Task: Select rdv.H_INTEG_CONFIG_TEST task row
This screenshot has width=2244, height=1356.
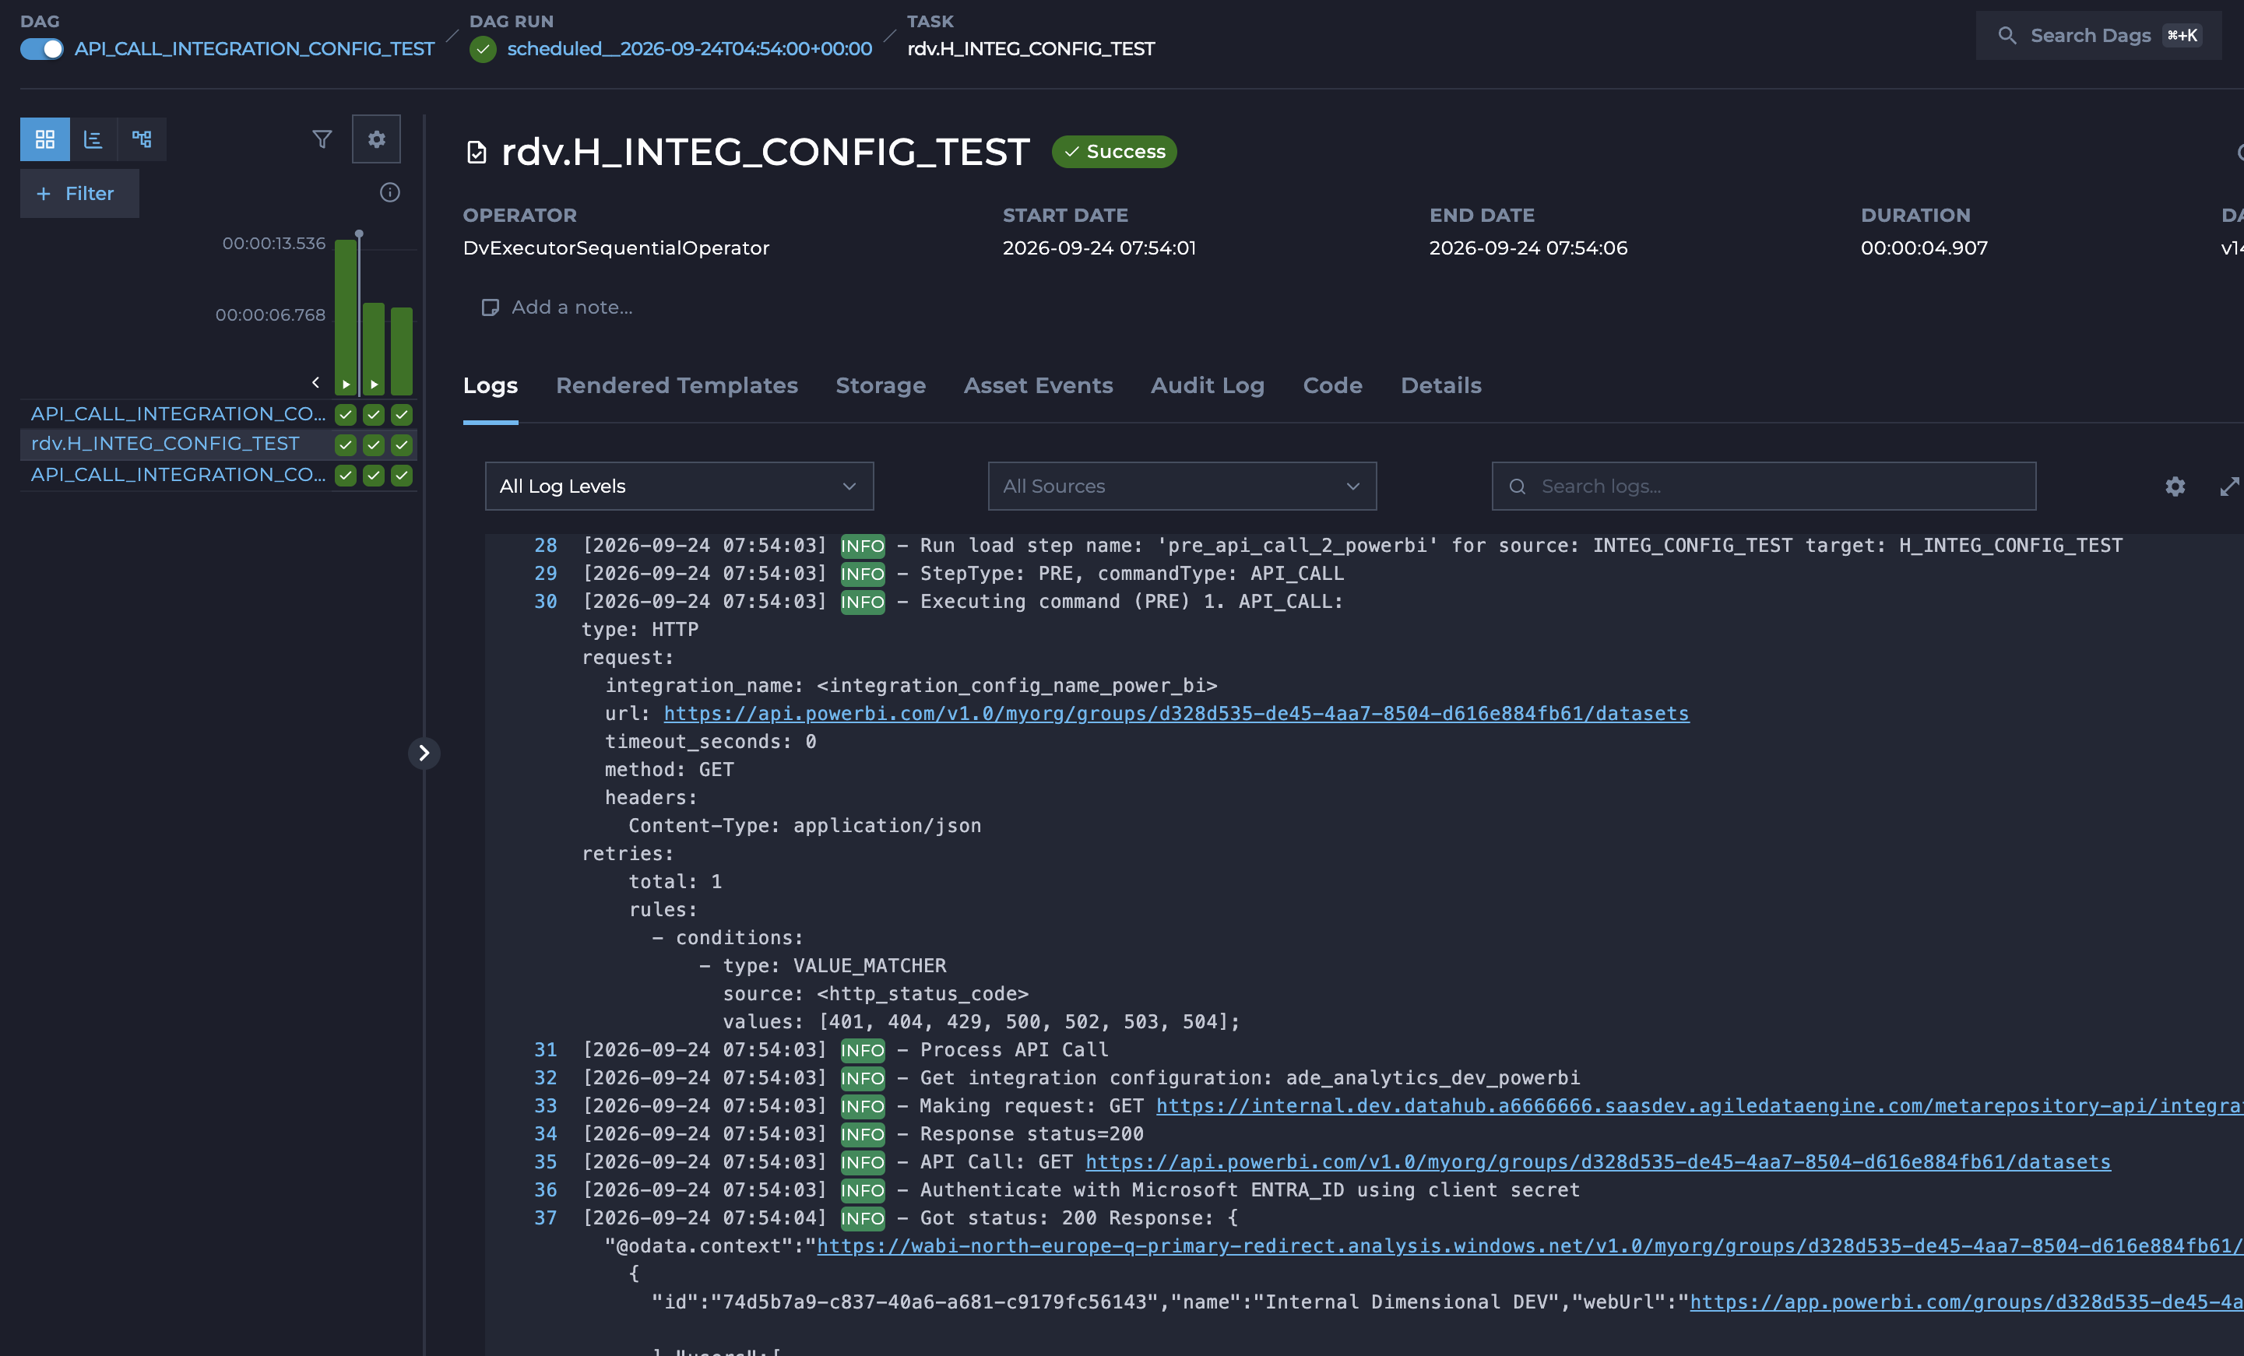Action: (165, 444)
